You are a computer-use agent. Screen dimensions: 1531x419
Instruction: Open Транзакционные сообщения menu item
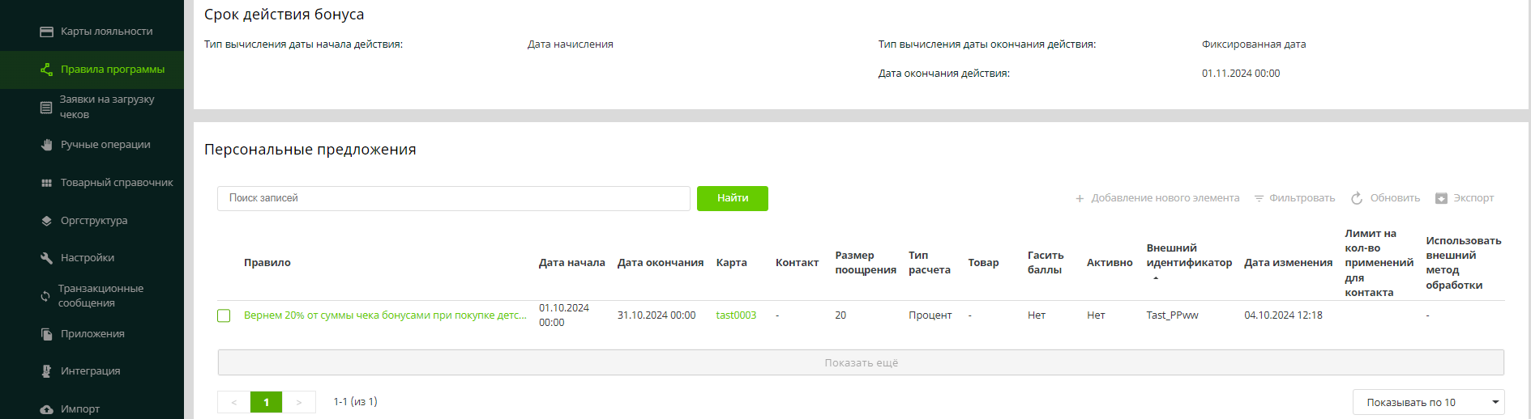click(100, 295)
